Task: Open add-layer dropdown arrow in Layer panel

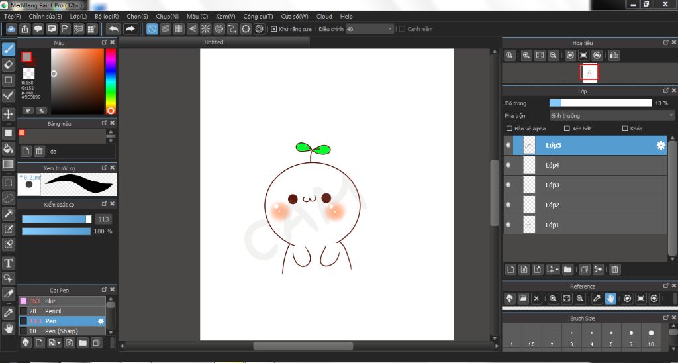Action: click(557, 270)
